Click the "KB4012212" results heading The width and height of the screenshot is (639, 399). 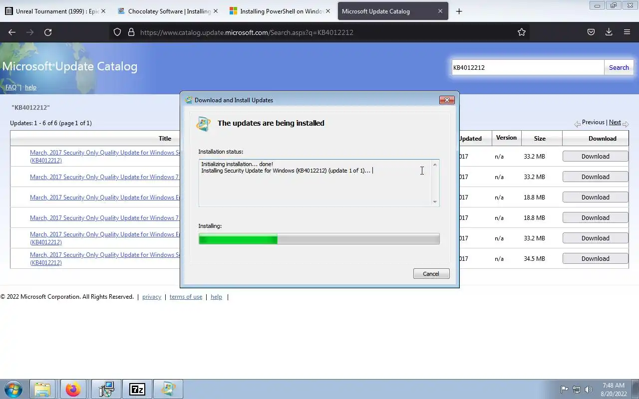pos(30,107)
